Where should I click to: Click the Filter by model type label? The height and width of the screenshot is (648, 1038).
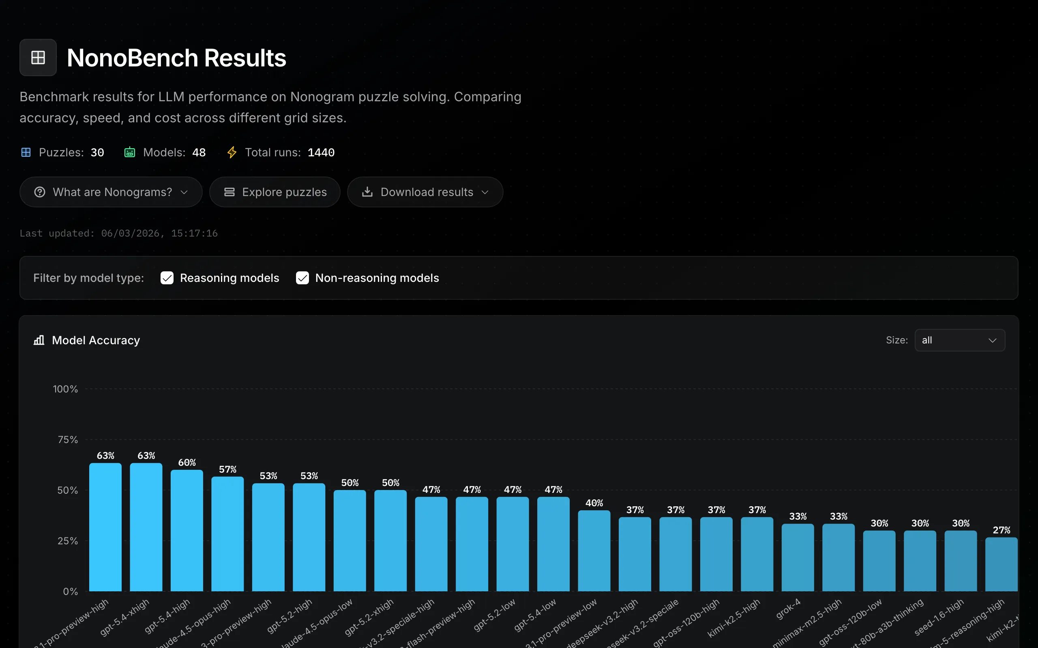(x=89, y=278)
